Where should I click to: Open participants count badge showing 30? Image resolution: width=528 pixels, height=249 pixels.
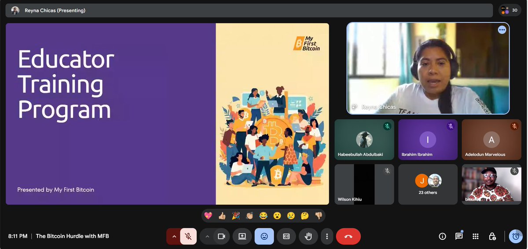[510, 10]
